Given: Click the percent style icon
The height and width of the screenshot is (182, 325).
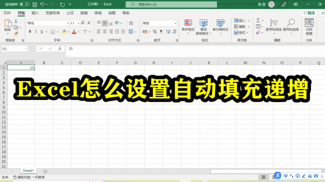Looking at the screenshot, I should [155, 31].
